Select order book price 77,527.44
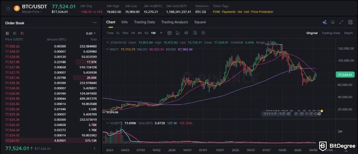Image resolution: width=358 pixels, height=154 pixels. (x=12, y=77)
